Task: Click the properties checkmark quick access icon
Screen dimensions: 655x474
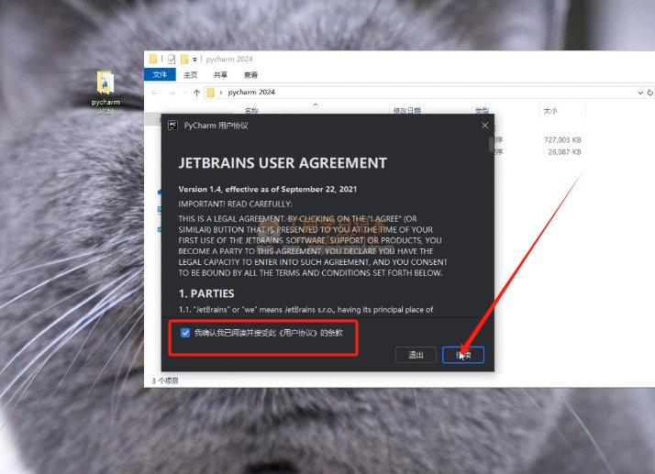Action: tap(171, 59)
